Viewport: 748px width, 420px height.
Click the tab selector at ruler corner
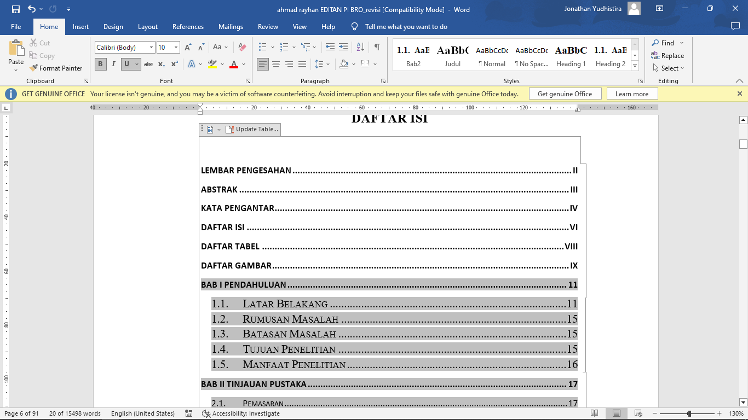pyautogui.click(x=5, y=108)
